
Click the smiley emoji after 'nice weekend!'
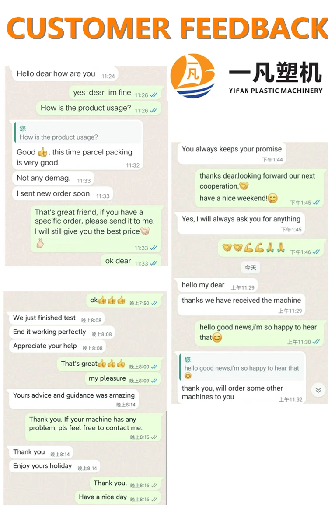coord(272,198)
